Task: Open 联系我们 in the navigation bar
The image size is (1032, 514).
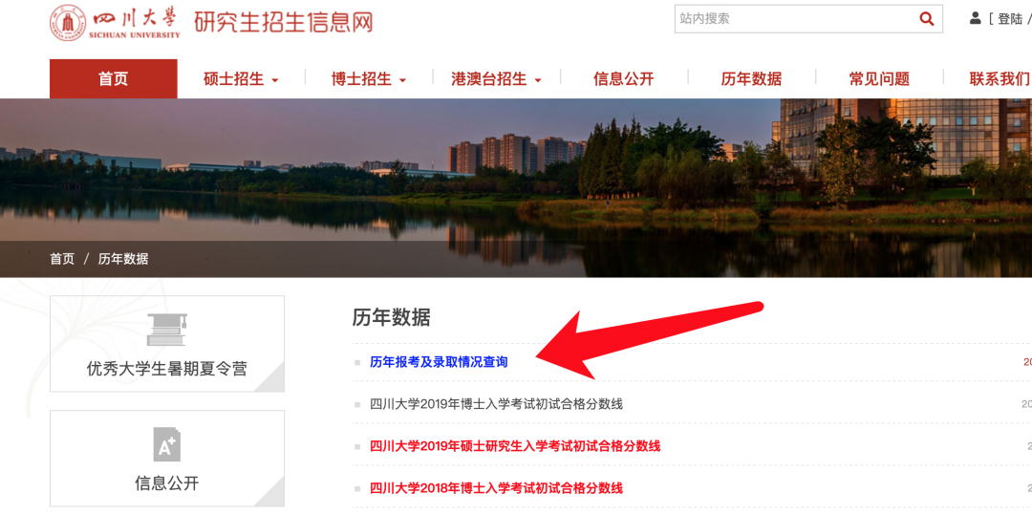Action: click(1000, 79)
